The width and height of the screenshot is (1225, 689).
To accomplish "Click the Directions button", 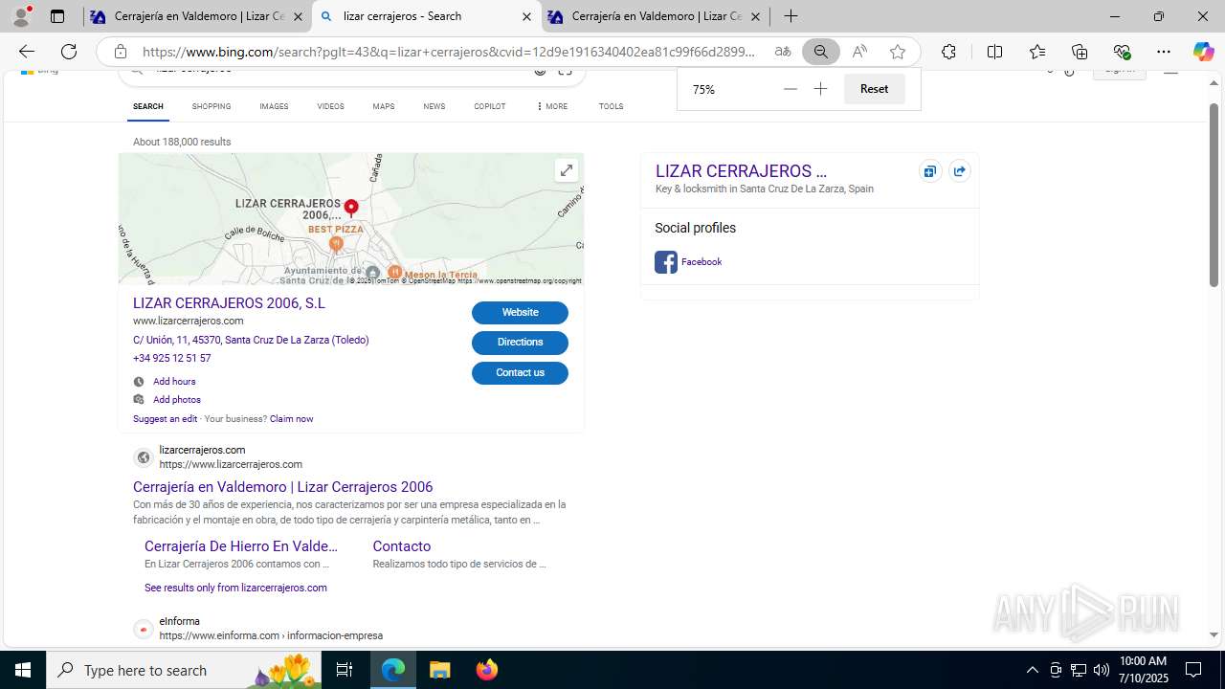I will pyautogui.click(x=520, y=343).
